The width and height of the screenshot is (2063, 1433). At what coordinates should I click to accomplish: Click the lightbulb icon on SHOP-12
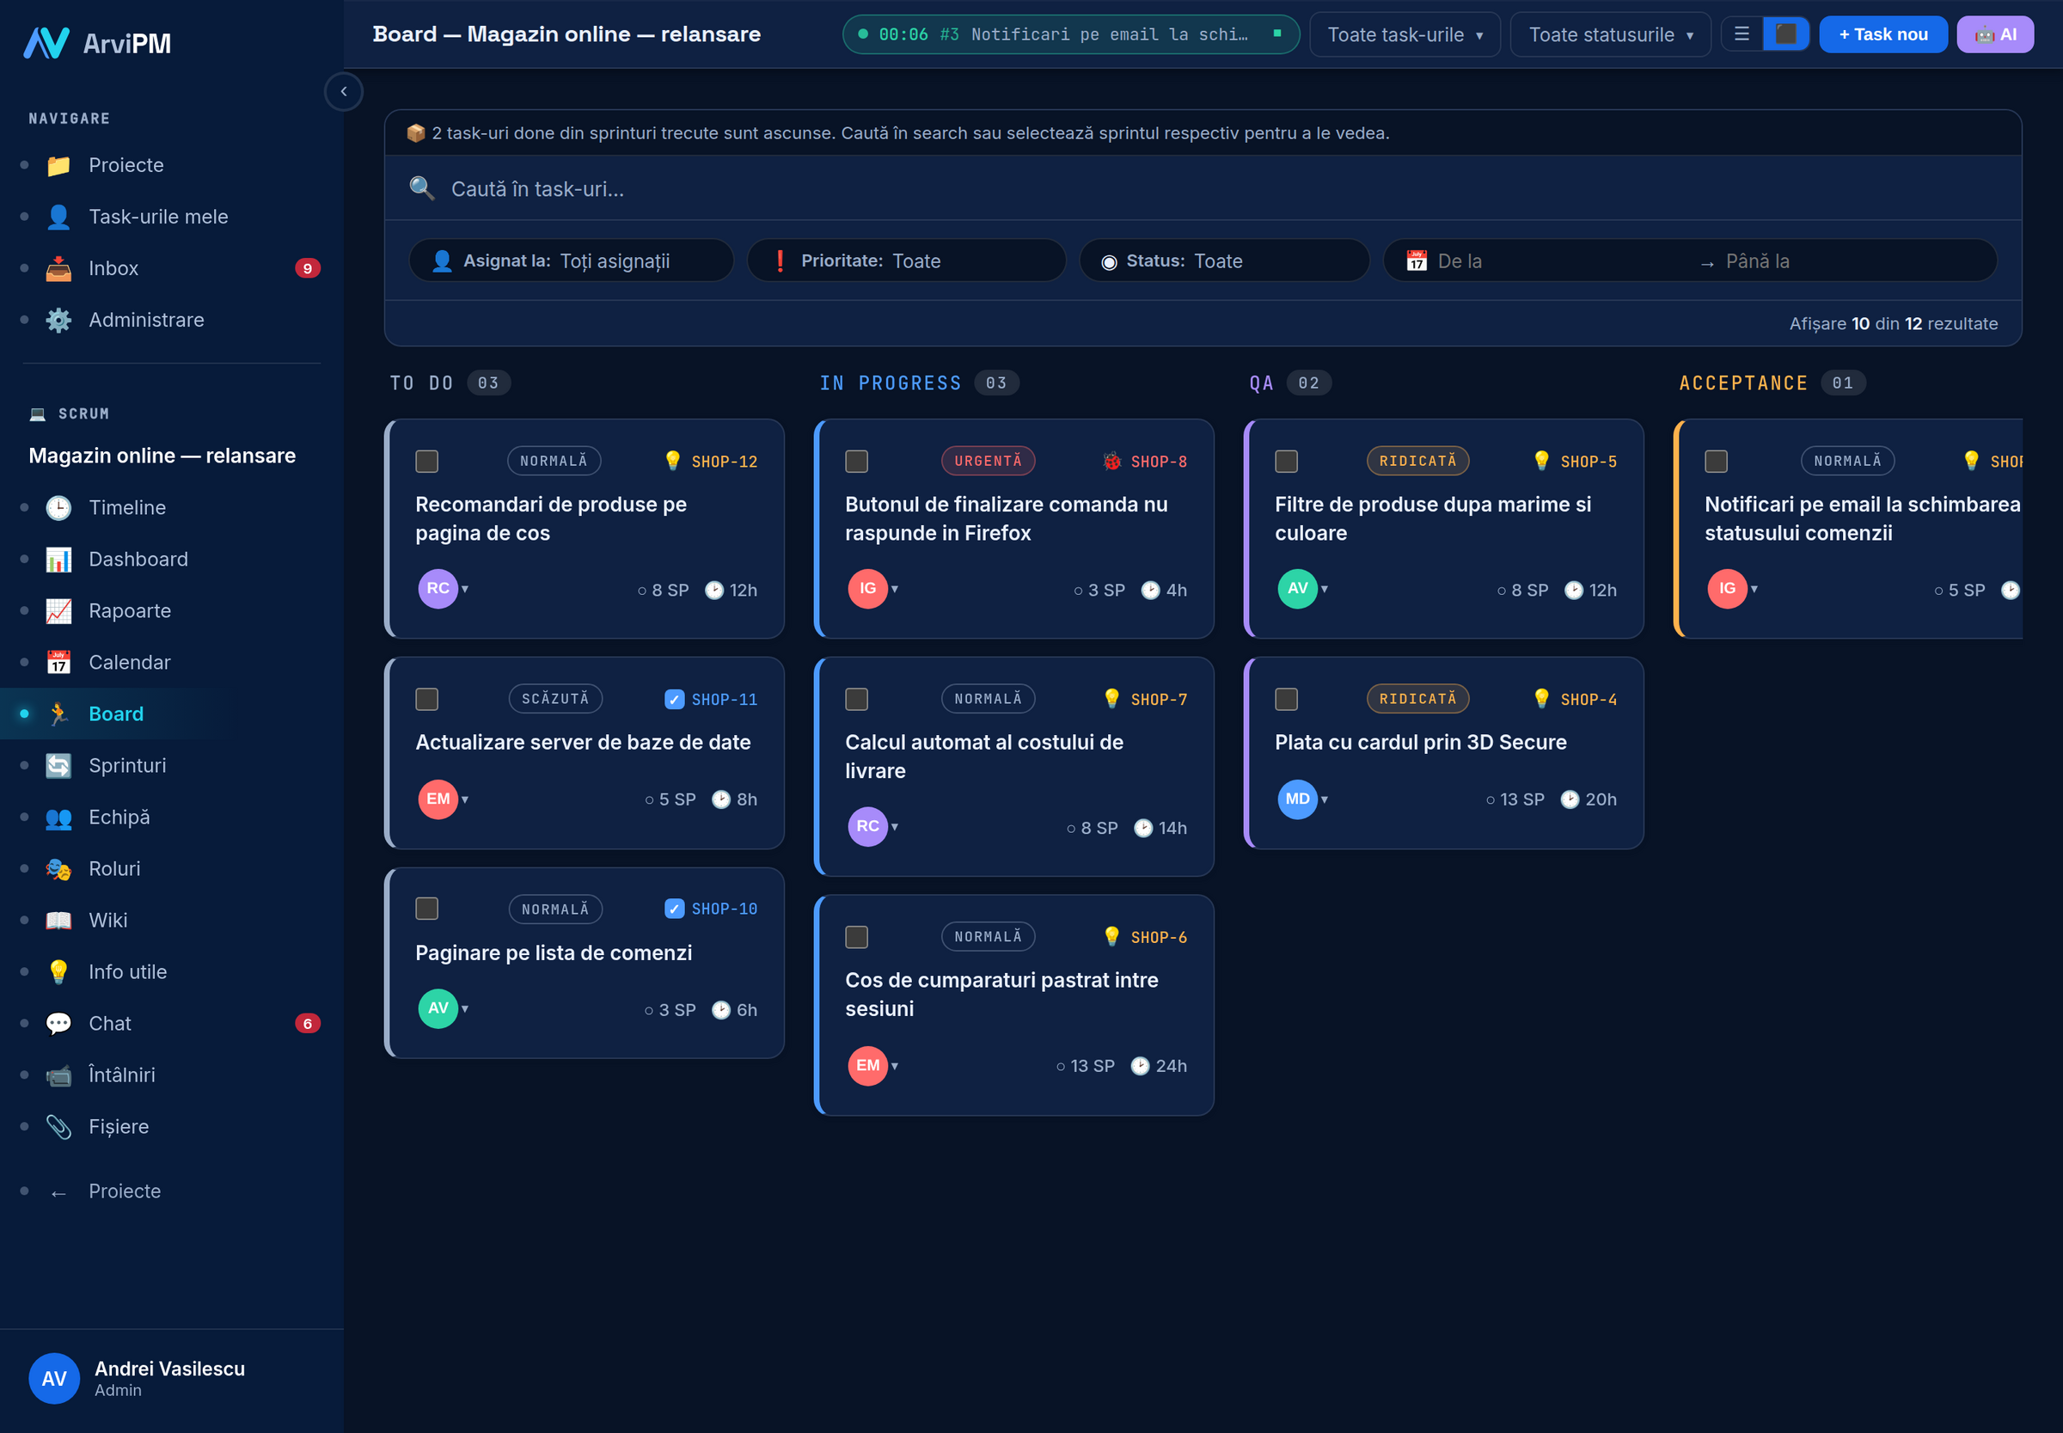click(x=672, y=462)
